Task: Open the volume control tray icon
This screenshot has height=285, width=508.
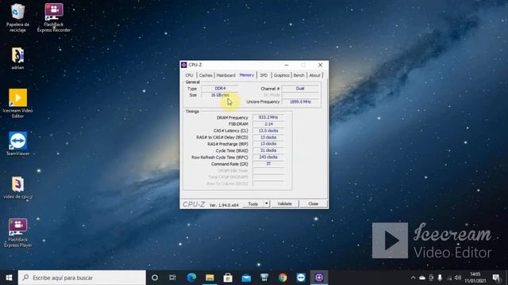Action: pyautogui.click(x=458, y=278)
